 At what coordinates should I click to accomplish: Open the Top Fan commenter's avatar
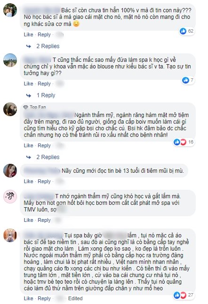tap(10, 110)
